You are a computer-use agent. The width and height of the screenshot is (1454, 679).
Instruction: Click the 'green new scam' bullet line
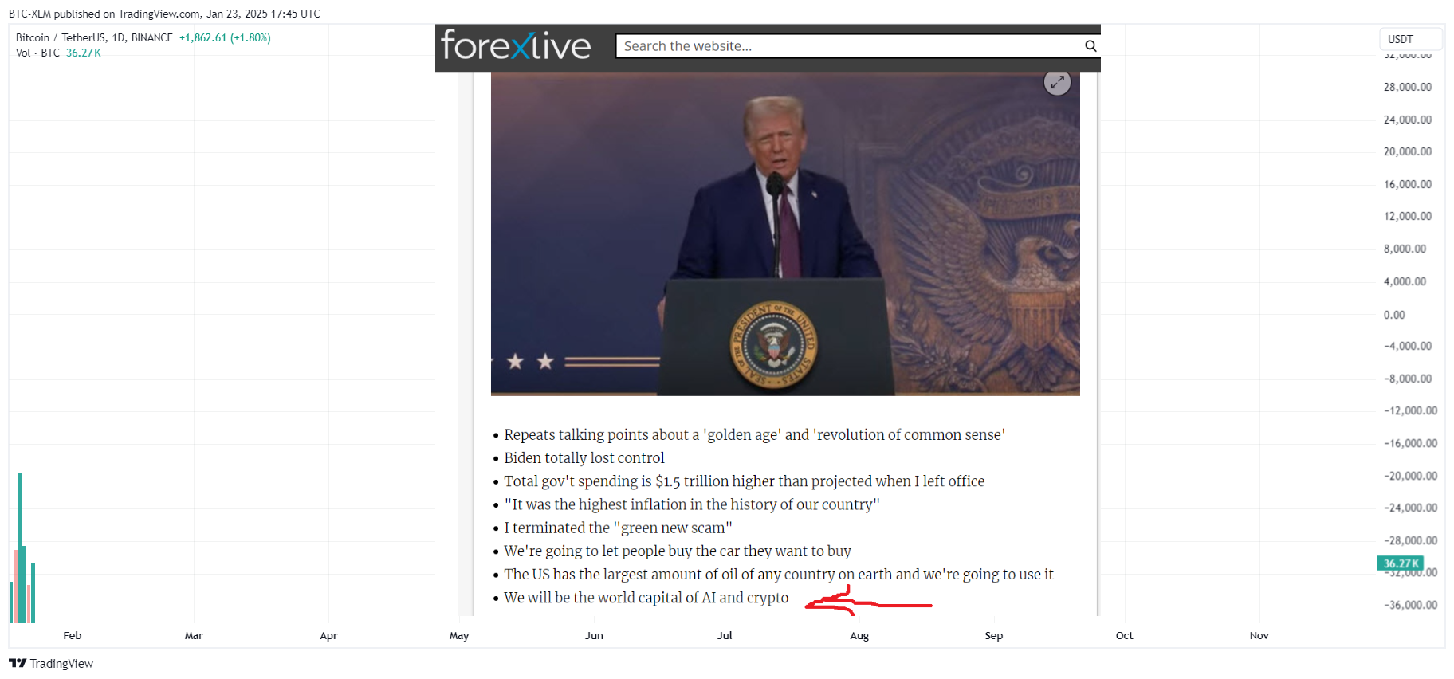(618, 528)
